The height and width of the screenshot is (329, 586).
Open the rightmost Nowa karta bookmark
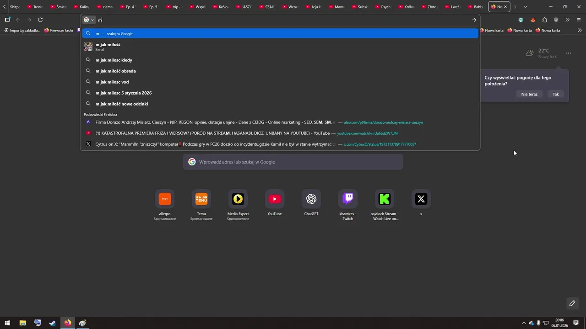[547, 30]
